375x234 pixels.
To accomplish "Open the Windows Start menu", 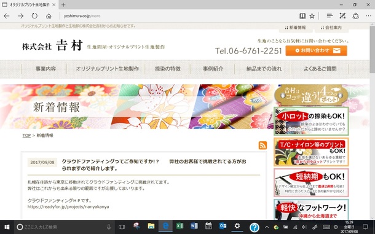I will (x=7, y=227).
